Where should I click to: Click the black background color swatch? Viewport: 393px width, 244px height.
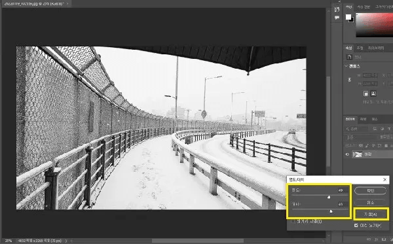(352, 20)
